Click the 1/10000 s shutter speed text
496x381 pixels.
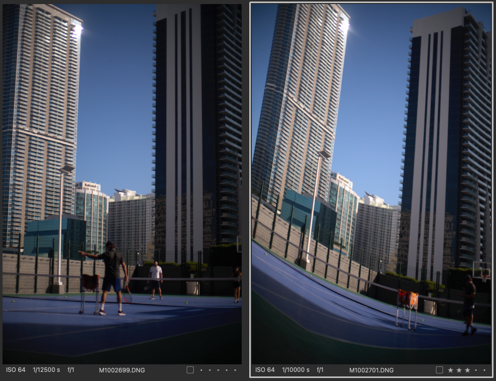[296, 370]
